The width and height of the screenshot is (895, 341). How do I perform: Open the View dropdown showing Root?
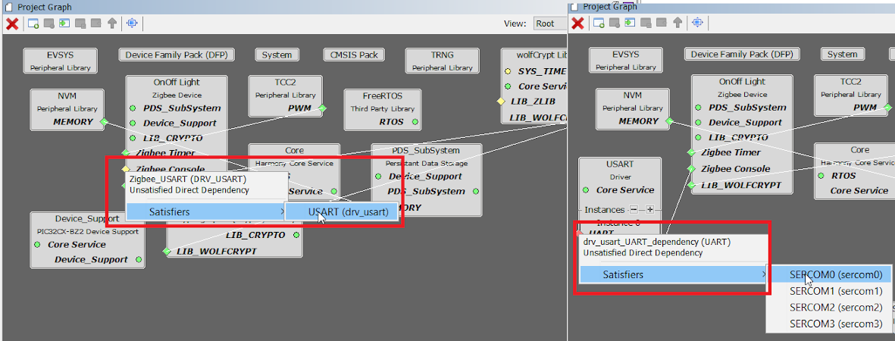point(549,23)
